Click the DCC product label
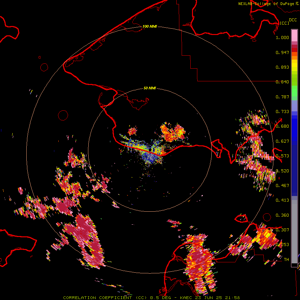300x300 pixels. click(x=293, y=20)
